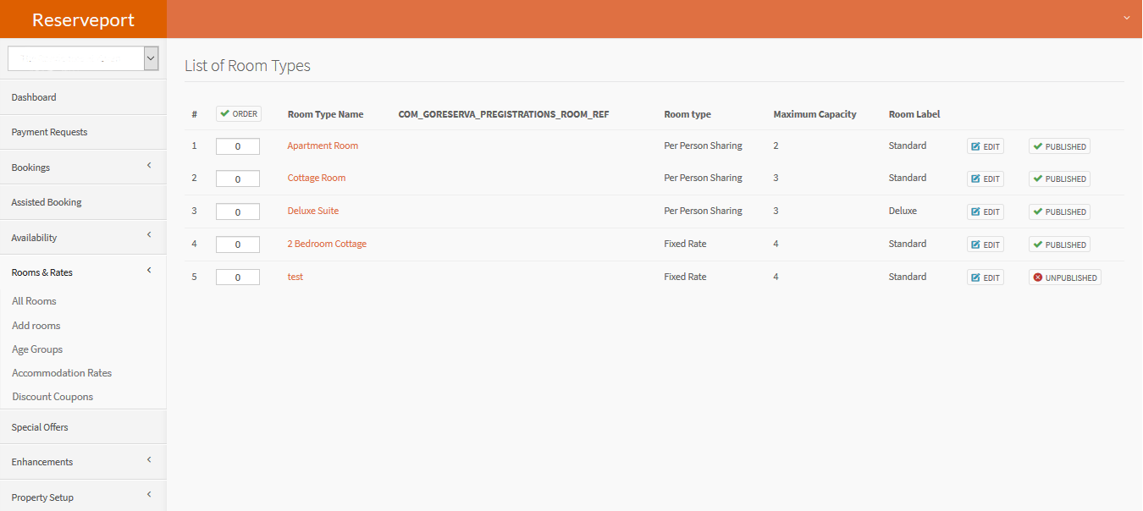Image resolution: width=1143 pixels, height=511 pixels.
Task: Click Fixed Rate in test row
Action: [685, 277]
